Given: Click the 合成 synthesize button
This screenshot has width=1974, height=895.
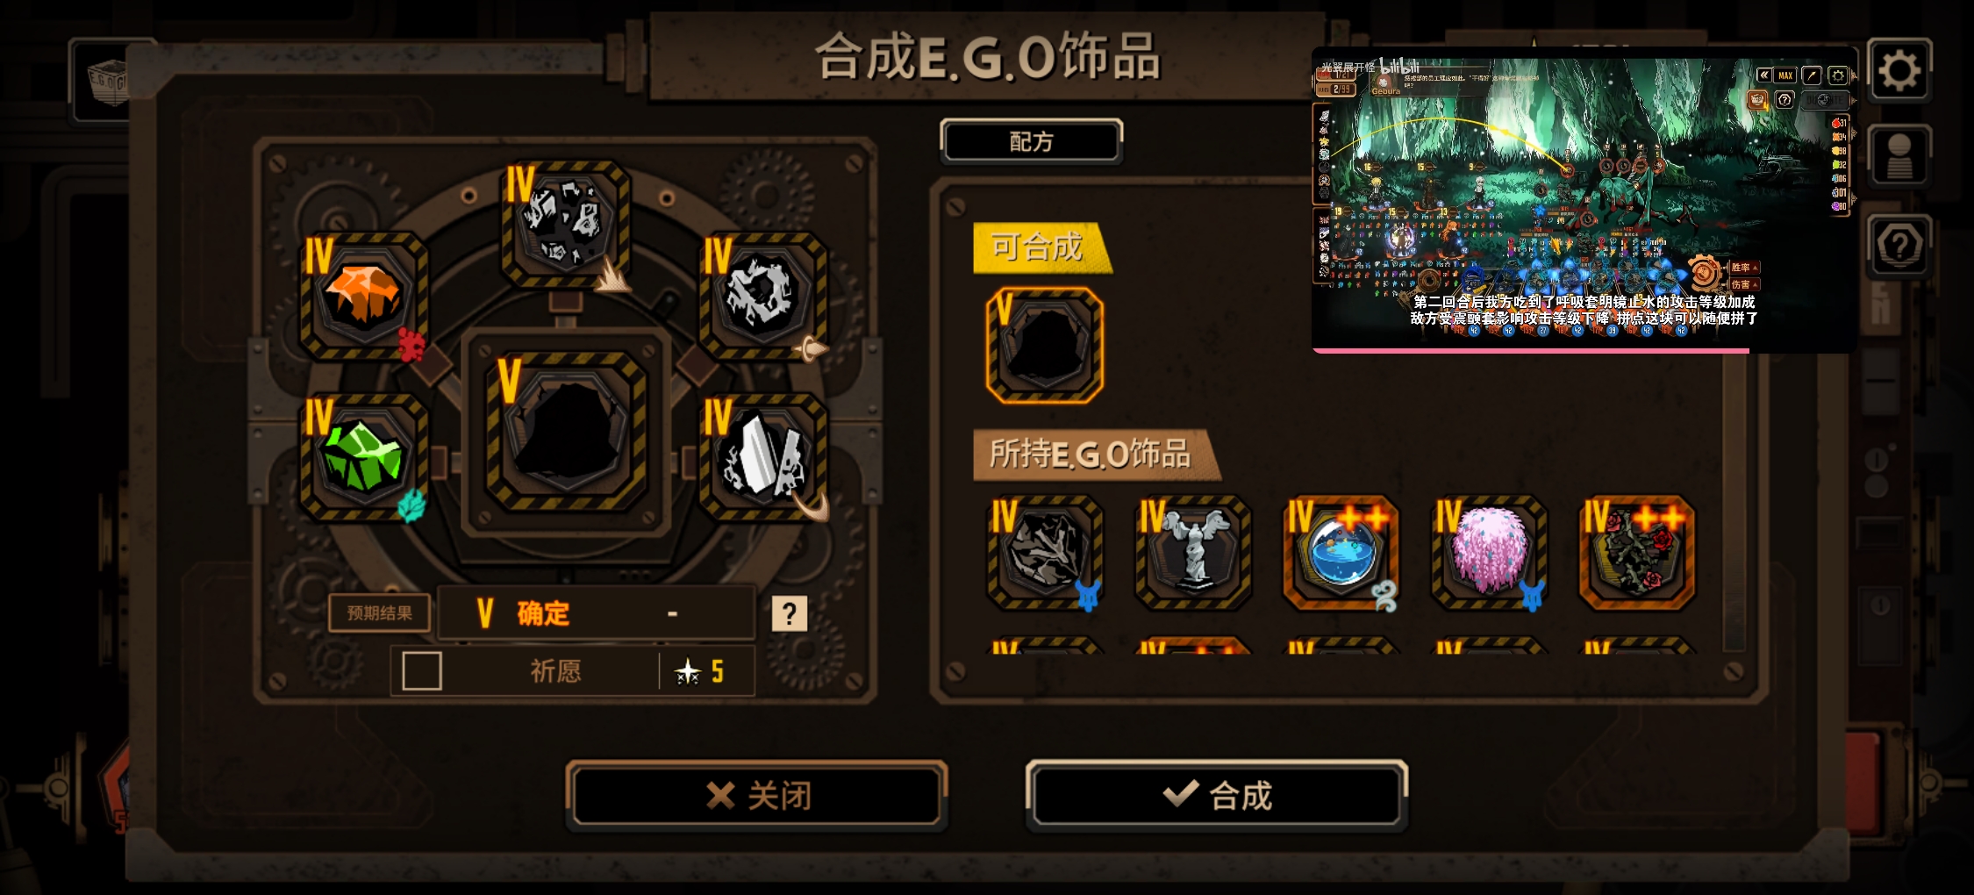Looking at the screenshot, I should tap(1217, 796).
